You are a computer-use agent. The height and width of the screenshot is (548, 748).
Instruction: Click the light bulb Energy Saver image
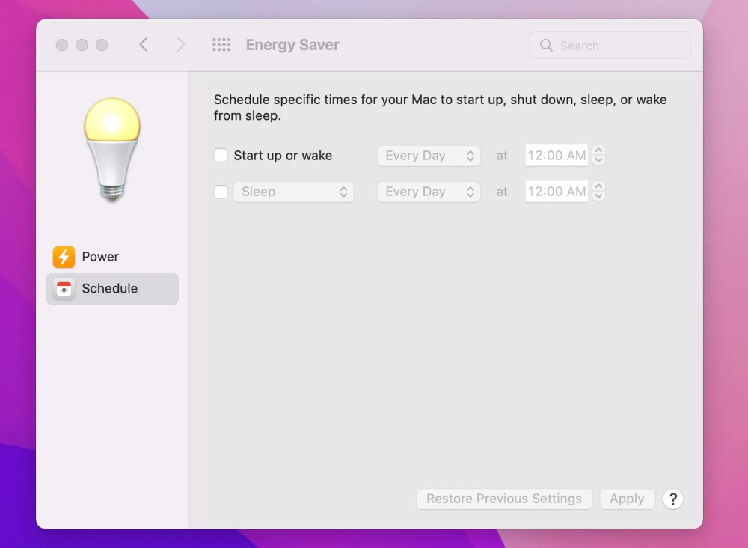(112, 149)
